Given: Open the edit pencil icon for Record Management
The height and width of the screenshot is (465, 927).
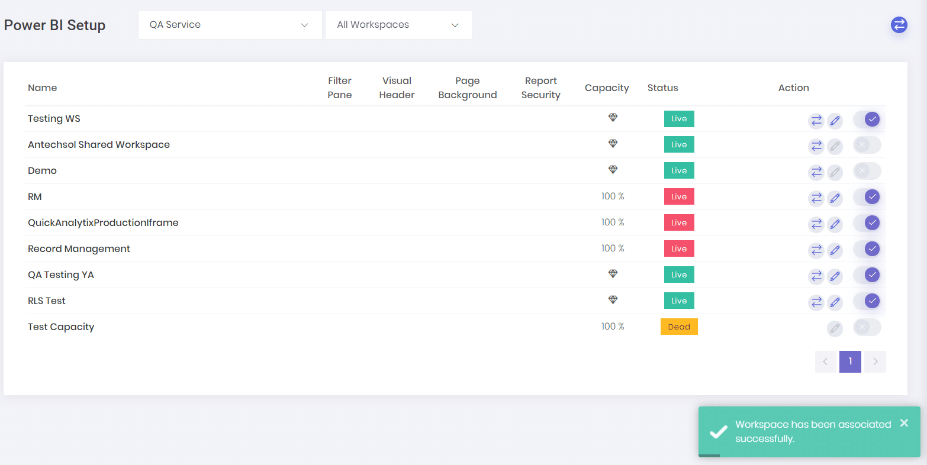Looking at the screenshot, I should pos(835,250).
